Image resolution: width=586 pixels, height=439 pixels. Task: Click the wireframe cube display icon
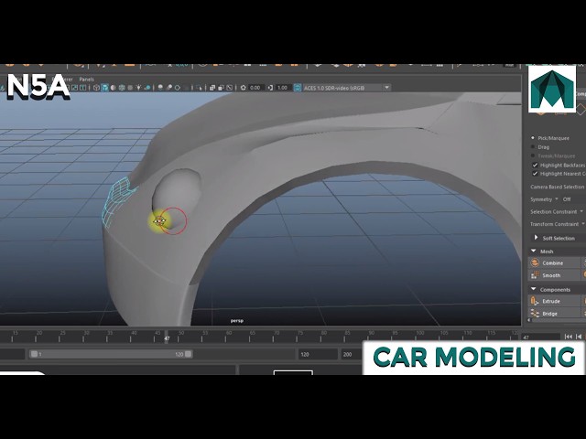(96, 88)
